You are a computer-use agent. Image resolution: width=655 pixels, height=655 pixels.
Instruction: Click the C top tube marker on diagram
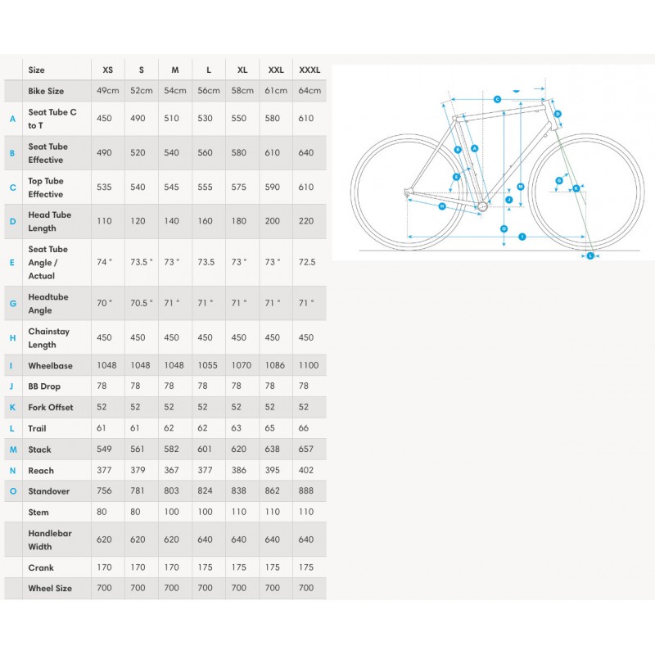(497, 99)
